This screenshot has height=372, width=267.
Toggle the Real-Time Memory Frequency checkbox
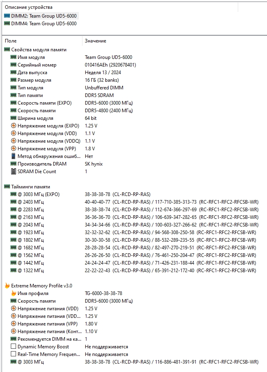(x=14, y=354)
